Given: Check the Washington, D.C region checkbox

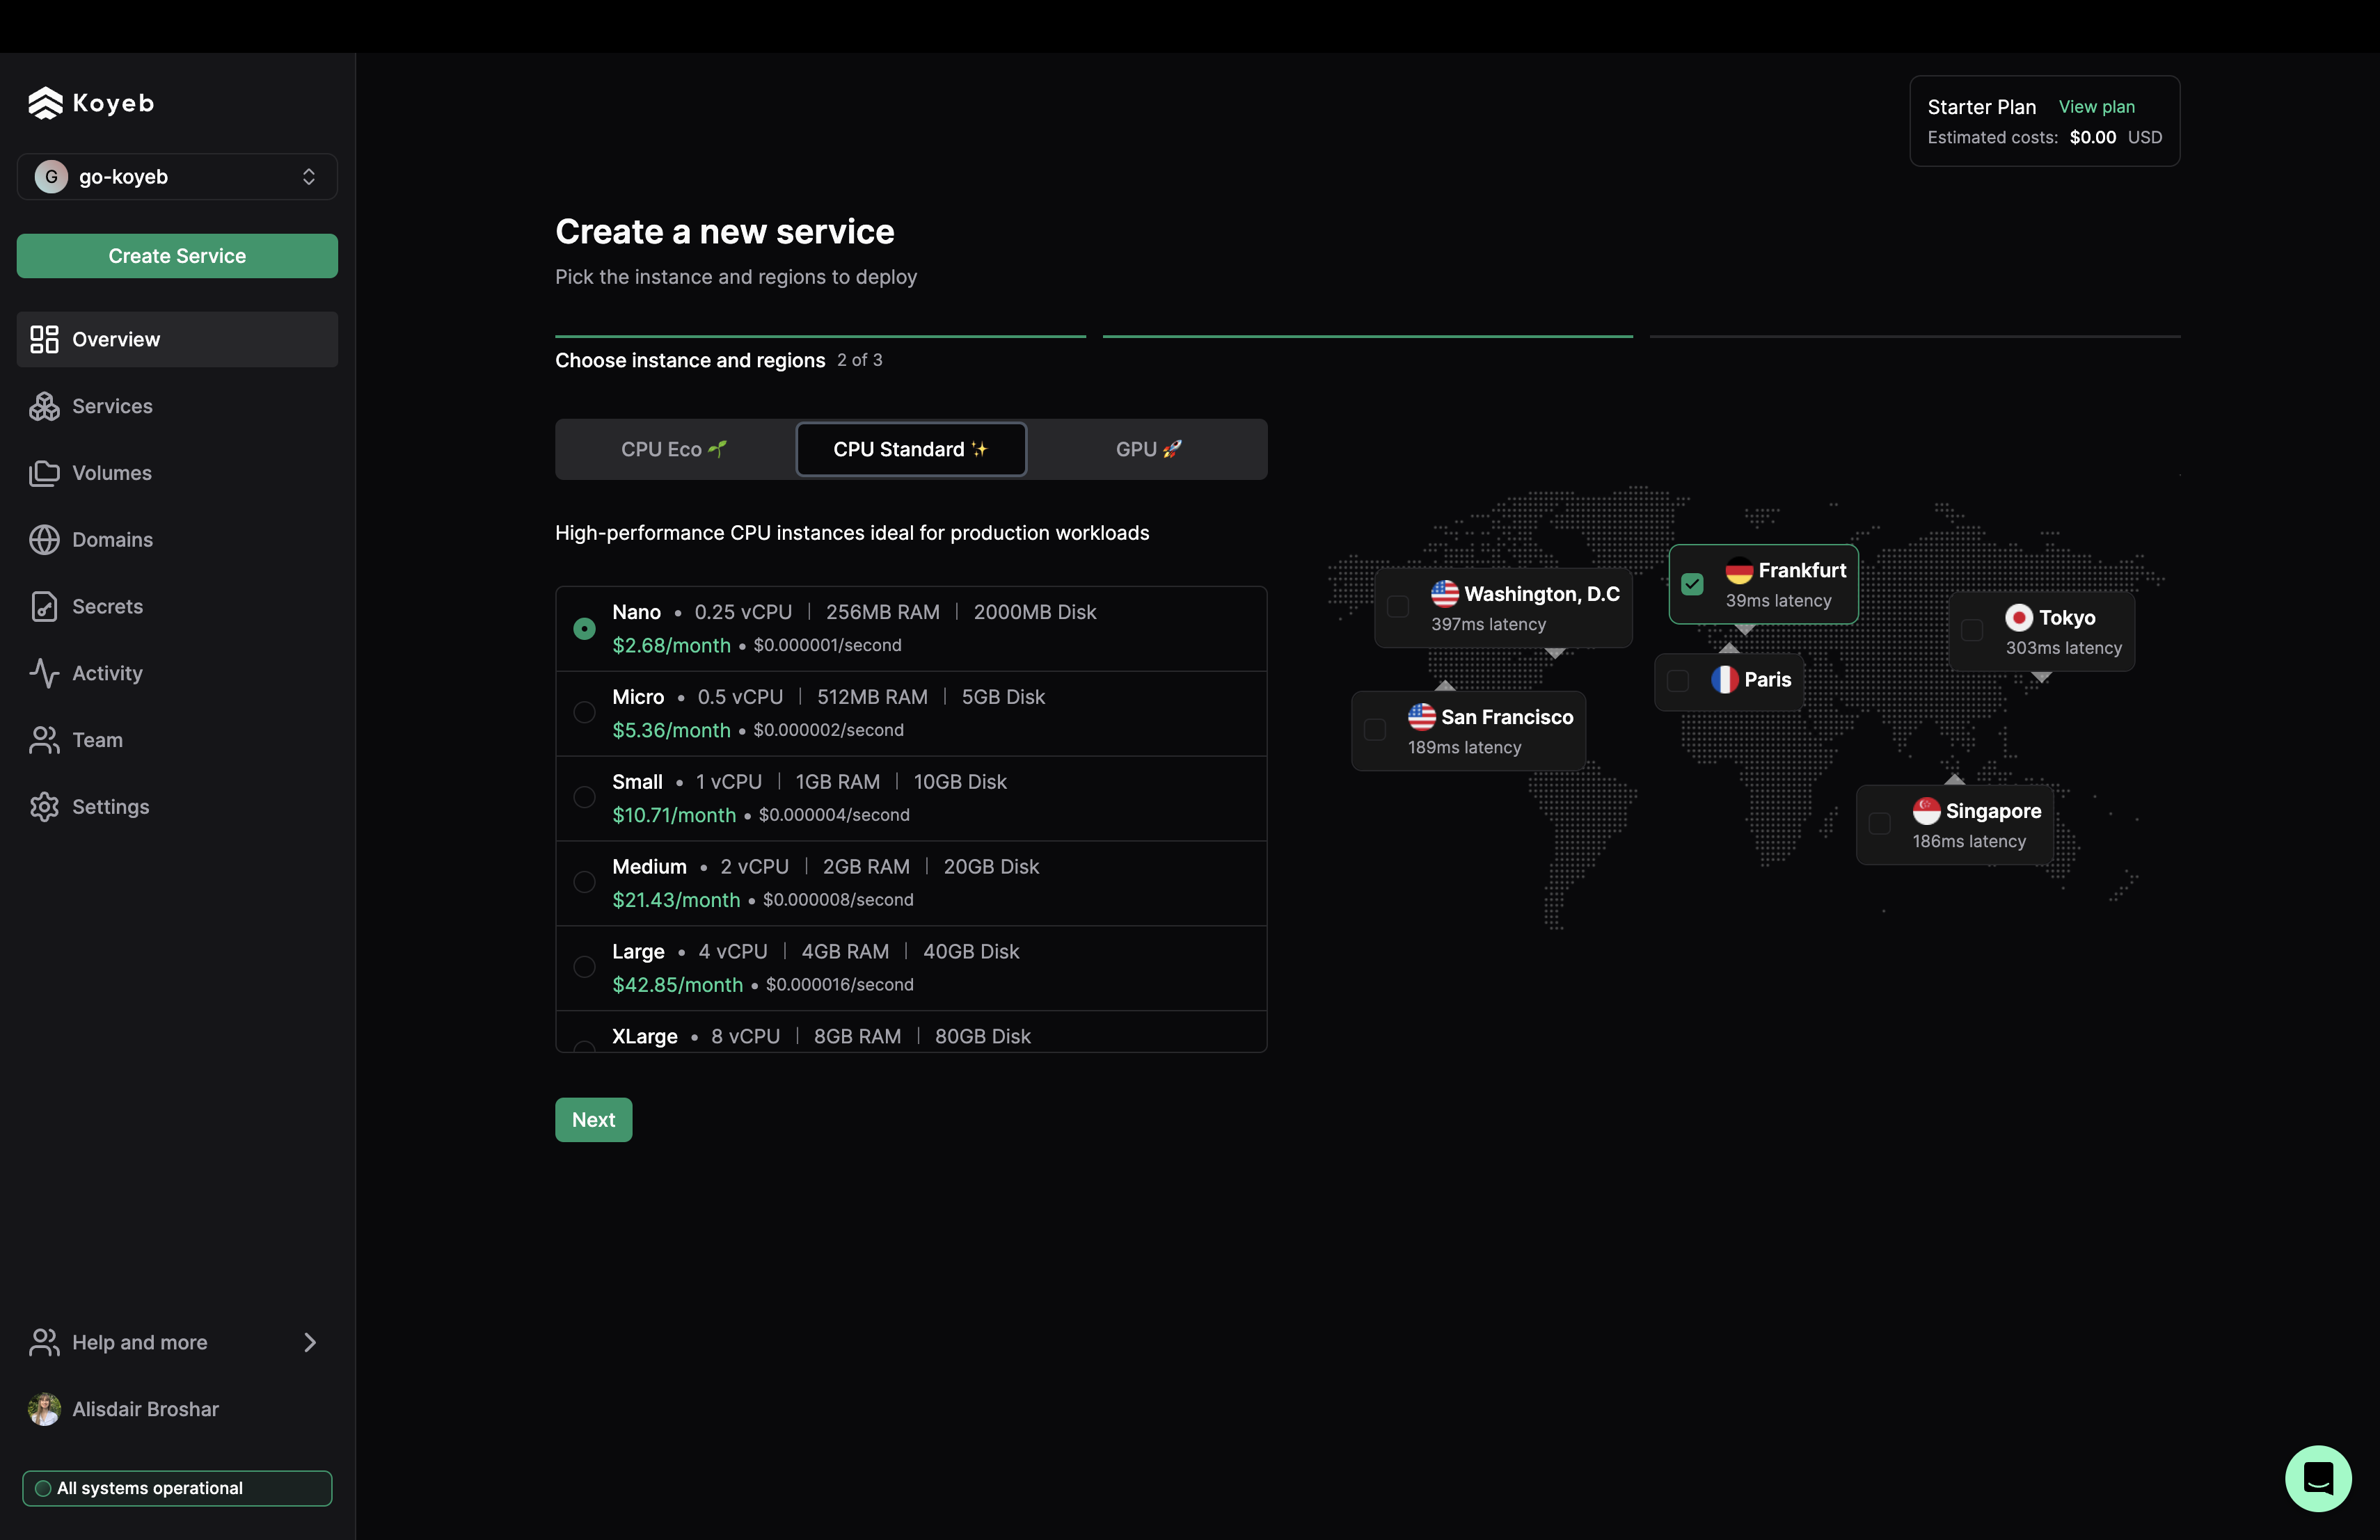Looking at the screenshot, I should [x=1398, y=607].
